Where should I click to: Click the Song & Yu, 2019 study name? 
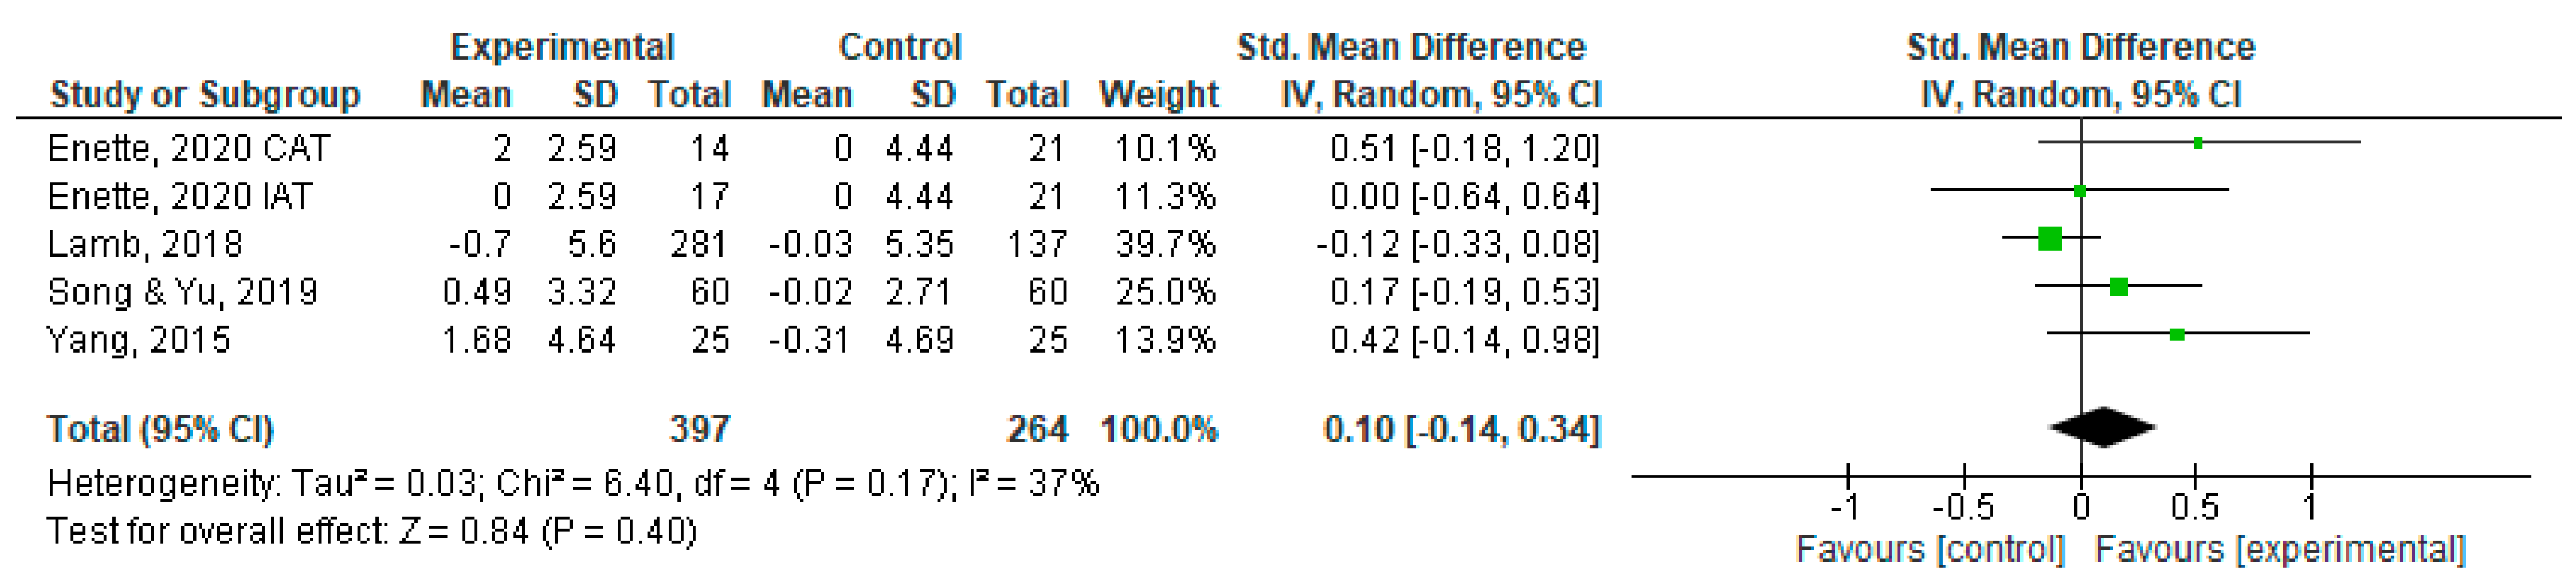(x=182, y=292)
